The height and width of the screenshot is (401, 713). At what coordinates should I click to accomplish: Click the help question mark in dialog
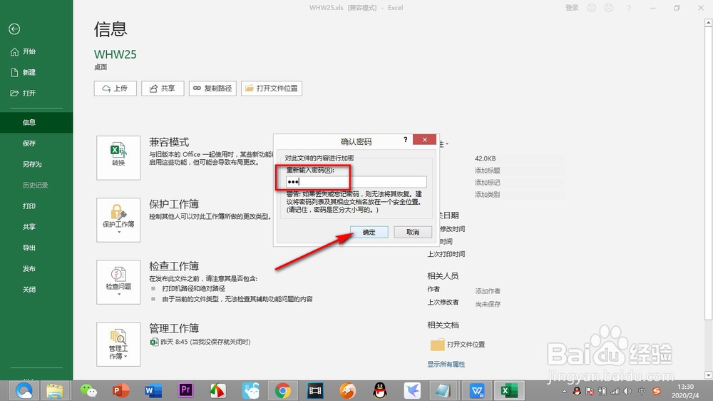405,140
